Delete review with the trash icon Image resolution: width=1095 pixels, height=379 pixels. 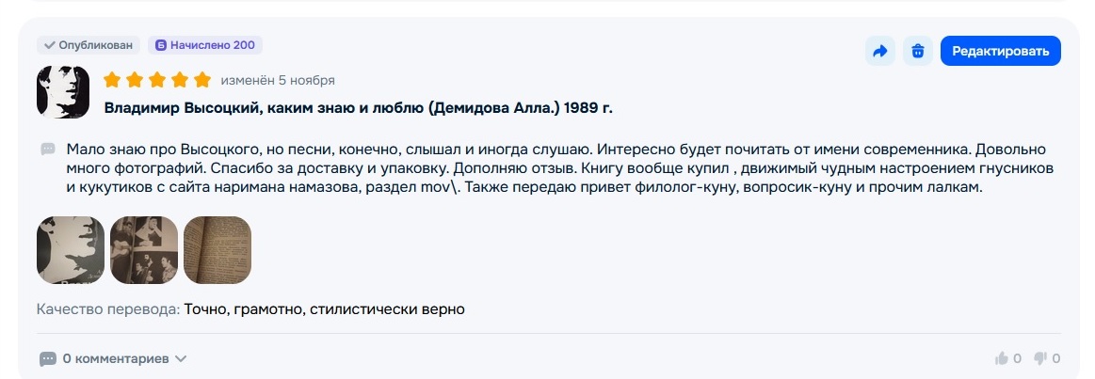918,51
